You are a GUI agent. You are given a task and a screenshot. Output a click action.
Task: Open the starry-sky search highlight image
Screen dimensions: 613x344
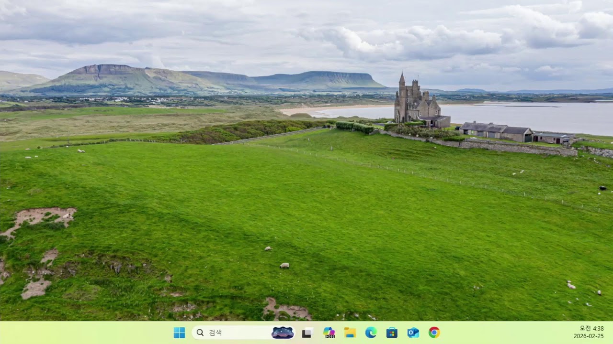tap(283, 333)
